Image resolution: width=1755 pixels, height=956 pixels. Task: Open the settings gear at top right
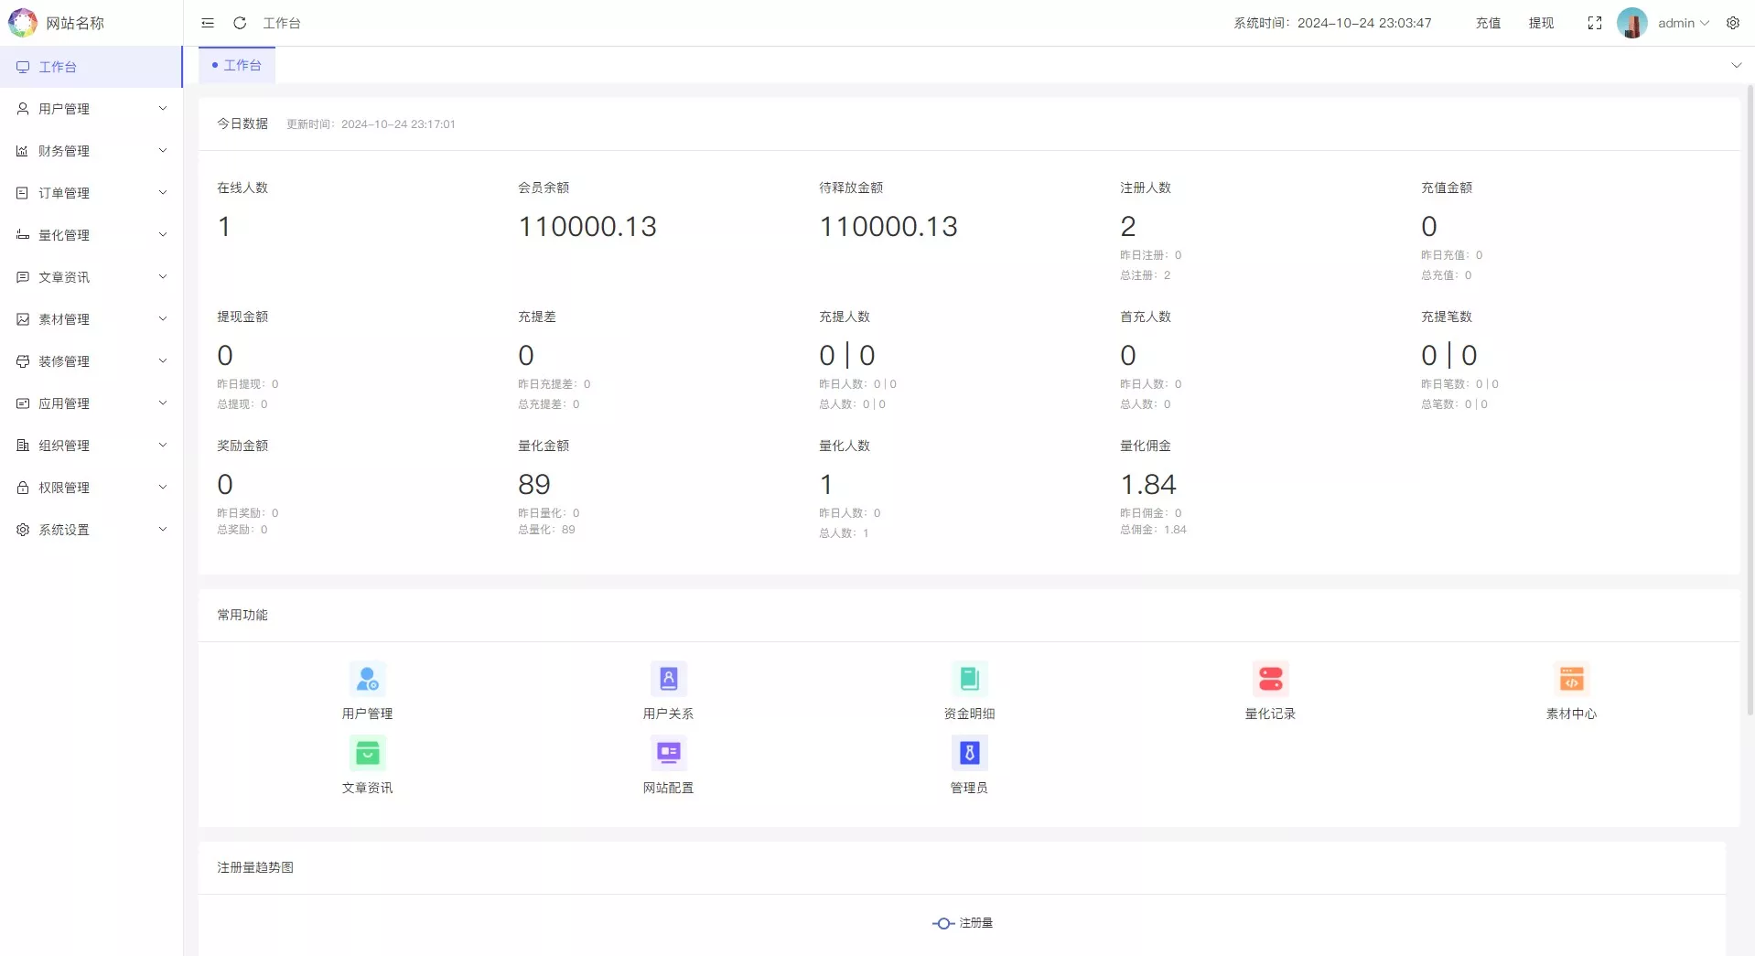point(1733,23)
